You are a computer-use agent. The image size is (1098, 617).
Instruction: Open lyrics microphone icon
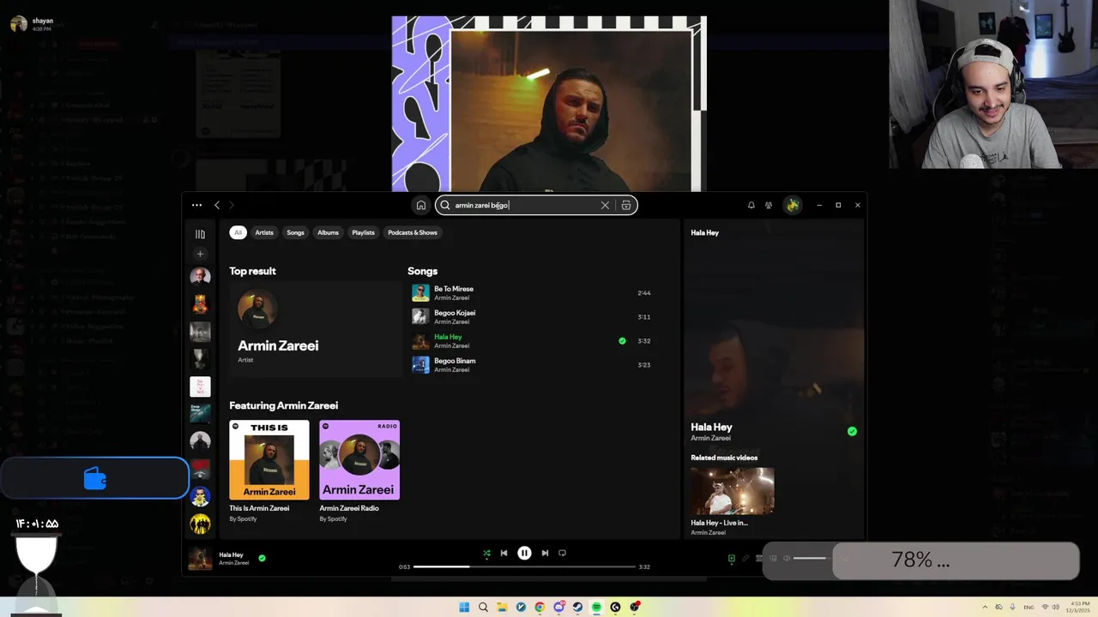[745, 558]
